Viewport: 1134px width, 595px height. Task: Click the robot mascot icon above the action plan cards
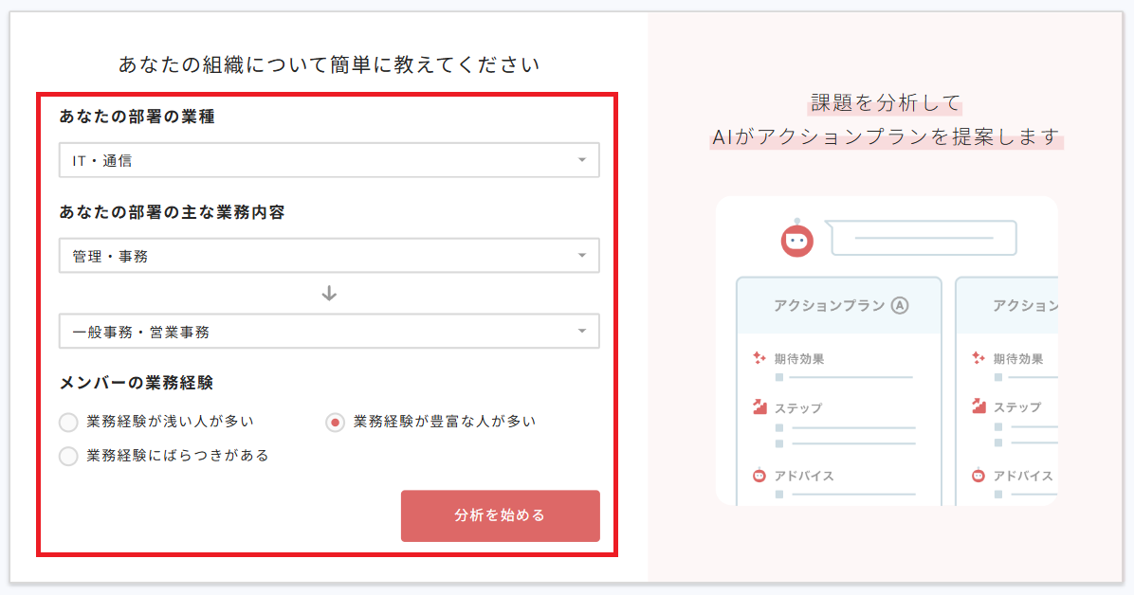point(797,240)
